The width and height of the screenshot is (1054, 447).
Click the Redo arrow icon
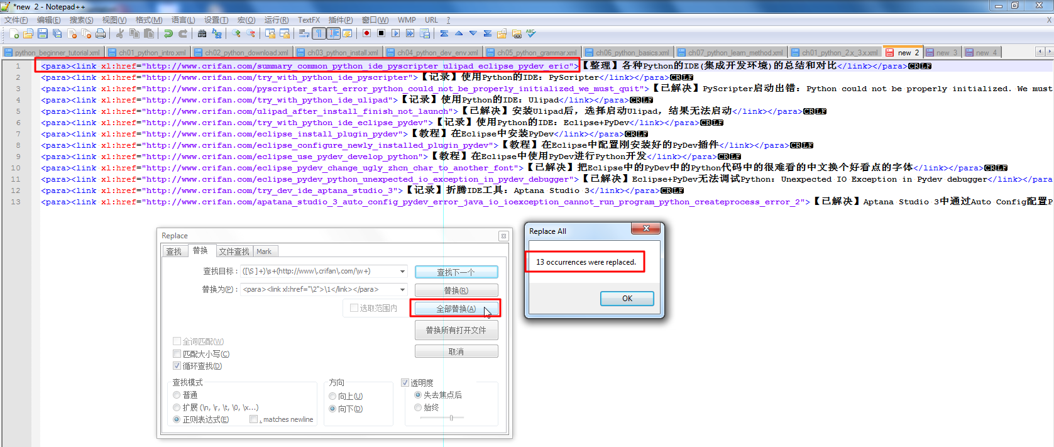[182, 33]
